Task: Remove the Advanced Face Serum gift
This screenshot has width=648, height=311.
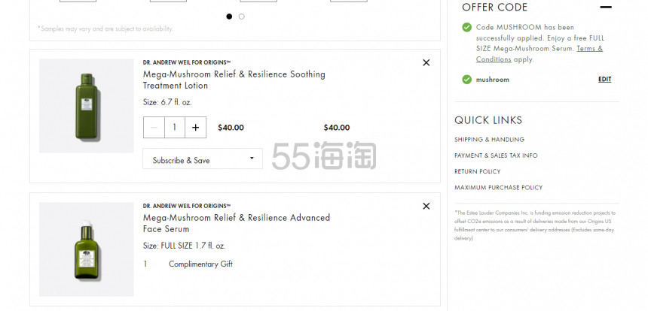Action: [426, 206]
